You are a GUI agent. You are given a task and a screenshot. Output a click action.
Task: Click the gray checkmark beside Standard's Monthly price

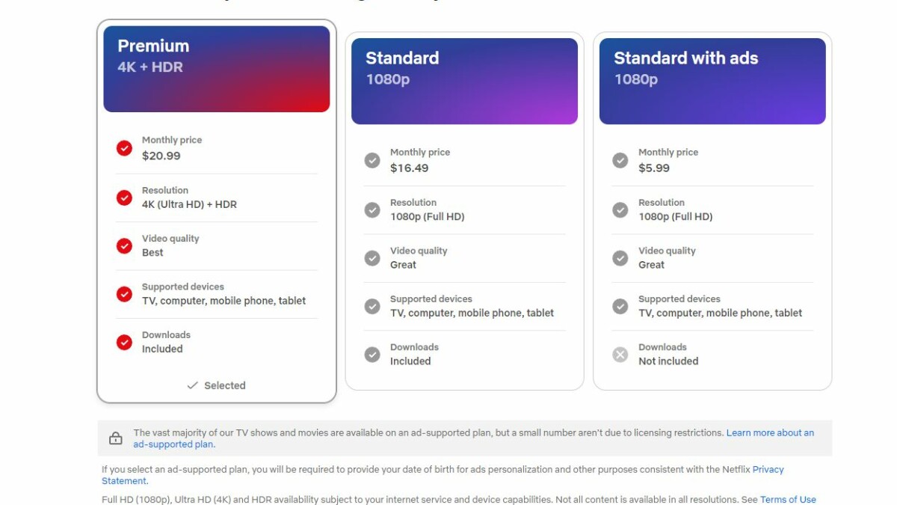point(372,160)
